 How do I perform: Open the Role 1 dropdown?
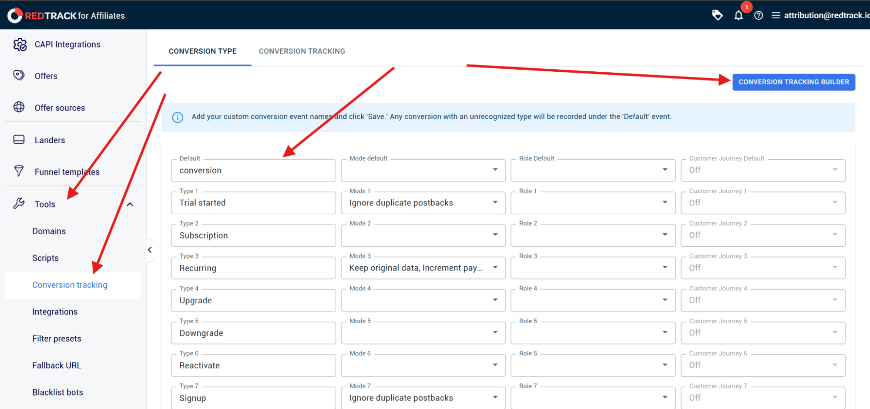tap(593, 203)
